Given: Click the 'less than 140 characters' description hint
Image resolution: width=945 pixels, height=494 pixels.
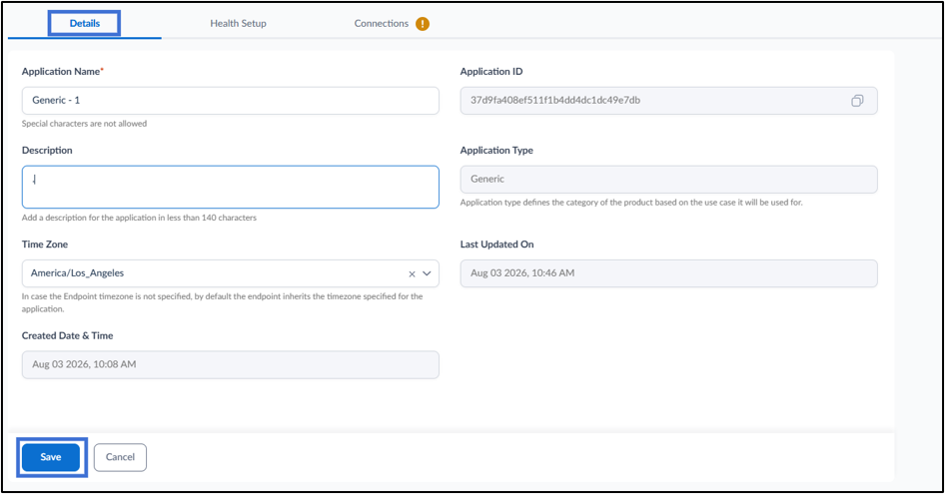Looking at the screenshot, I should pyautogui.click(x=139, y=218).
